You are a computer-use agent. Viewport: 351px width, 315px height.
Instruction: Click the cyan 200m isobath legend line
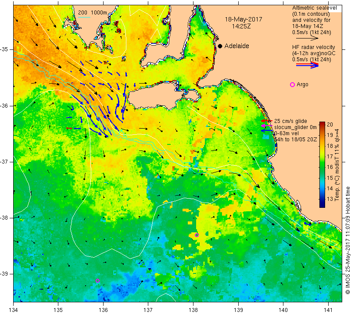point(84,17)
